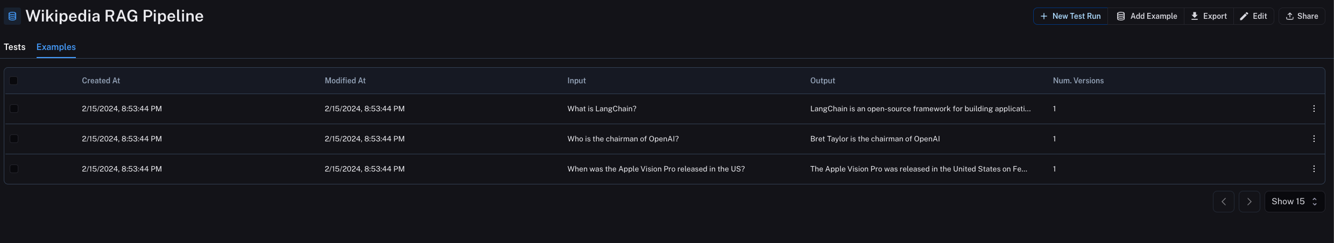Open the three-dot menu for LangChain example

point(1314,109)
